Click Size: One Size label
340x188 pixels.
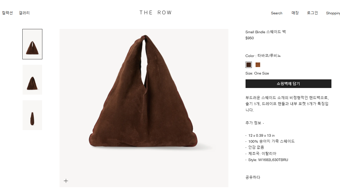pyautogui.click(x=257, y=73)
